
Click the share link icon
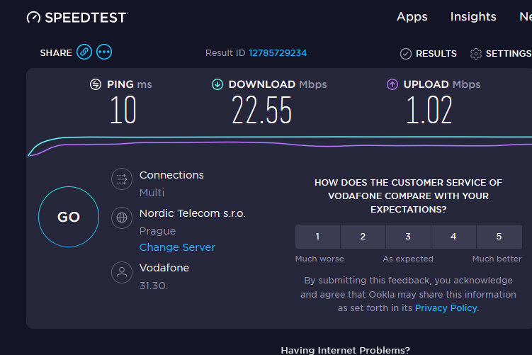[84, 52]
